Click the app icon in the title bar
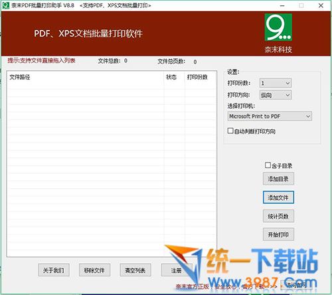 click(5, 5)
